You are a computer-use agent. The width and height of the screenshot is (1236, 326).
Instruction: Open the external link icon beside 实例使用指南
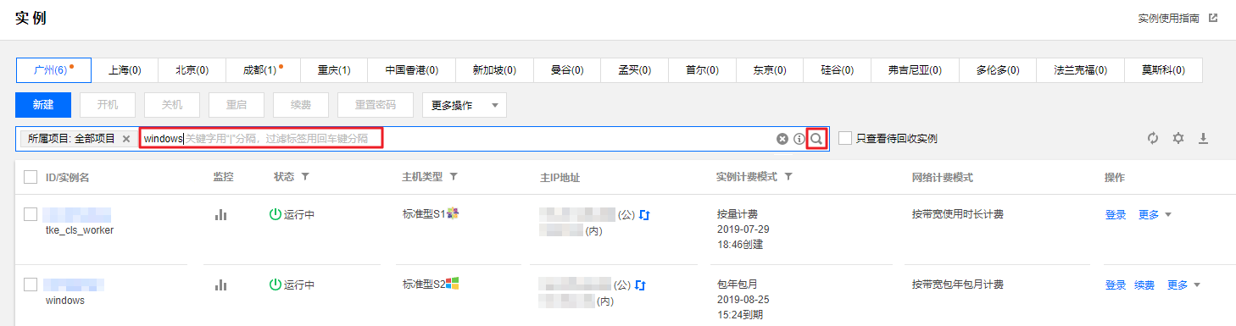coord(1213,18)
